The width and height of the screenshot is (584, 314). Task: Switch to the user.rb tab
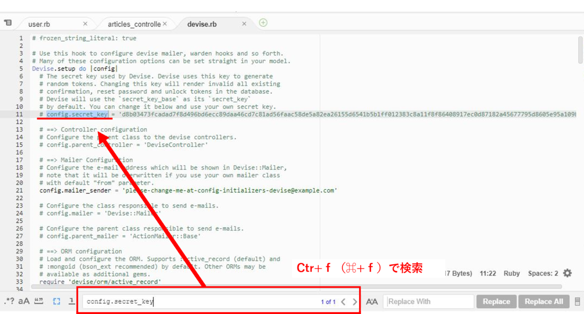click(39, 24)
